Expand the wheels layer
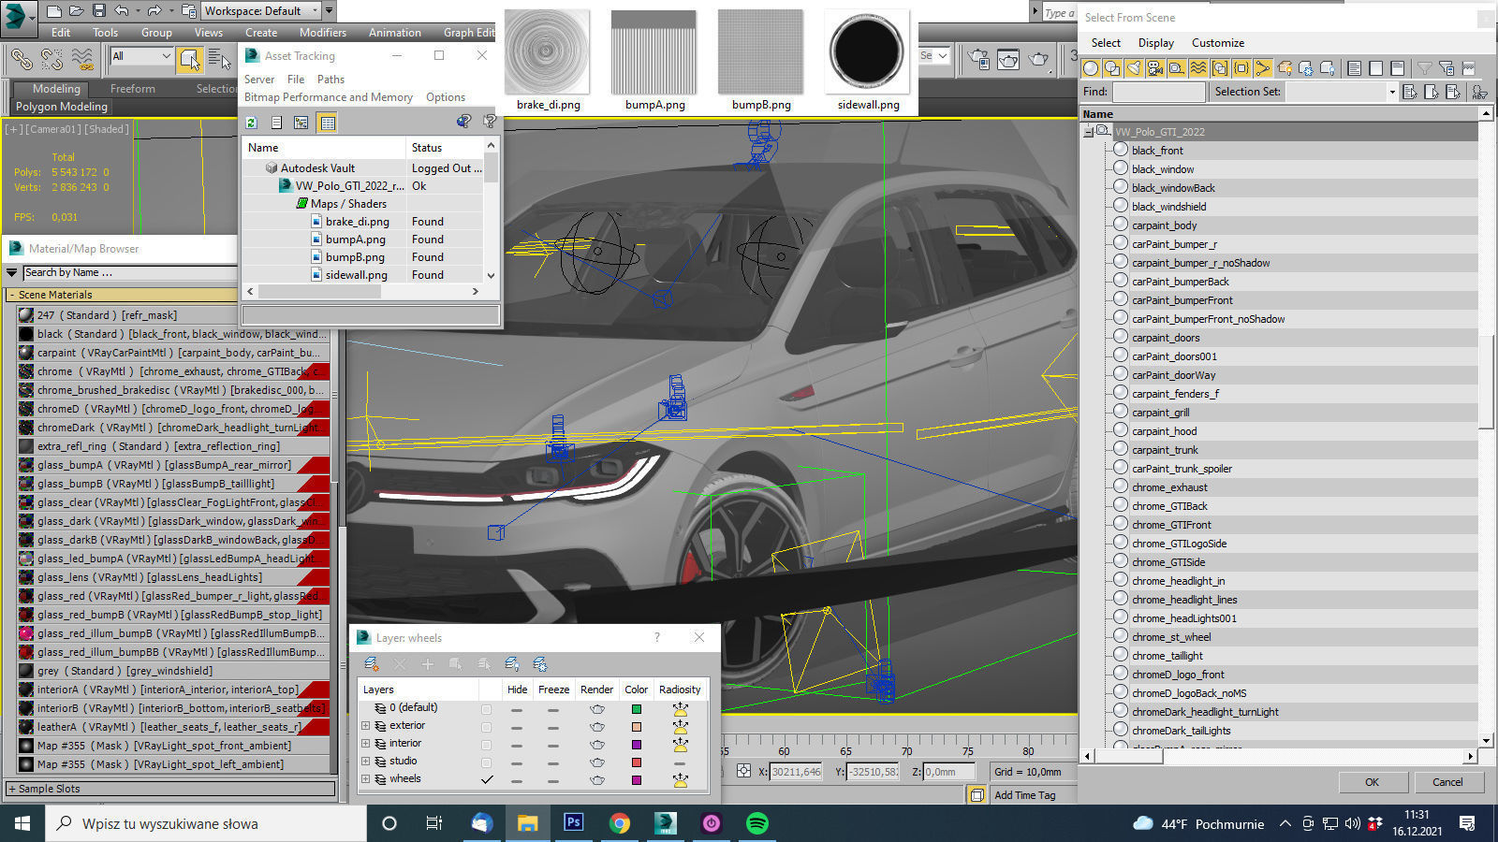This screenshot has width=1498, height=842. click(366, 779)
